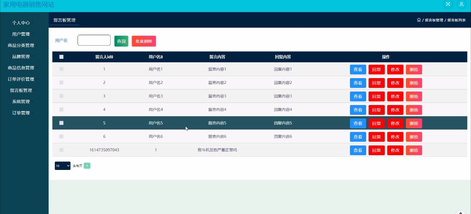Check the checkbox for row 2
The height and width of the screenshot is (214, 471).
click(61, 83)
